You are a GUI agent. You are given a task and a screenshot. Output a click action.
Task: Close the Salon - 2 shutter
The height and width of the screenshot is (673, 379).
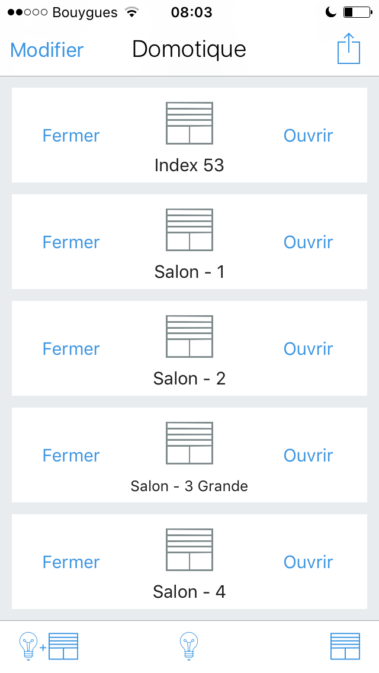click(x=71, y=349)
